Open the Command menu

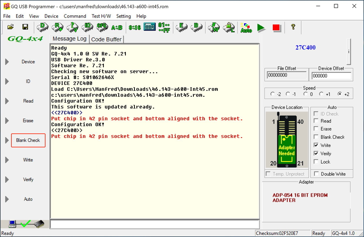(x=75, y=16)
